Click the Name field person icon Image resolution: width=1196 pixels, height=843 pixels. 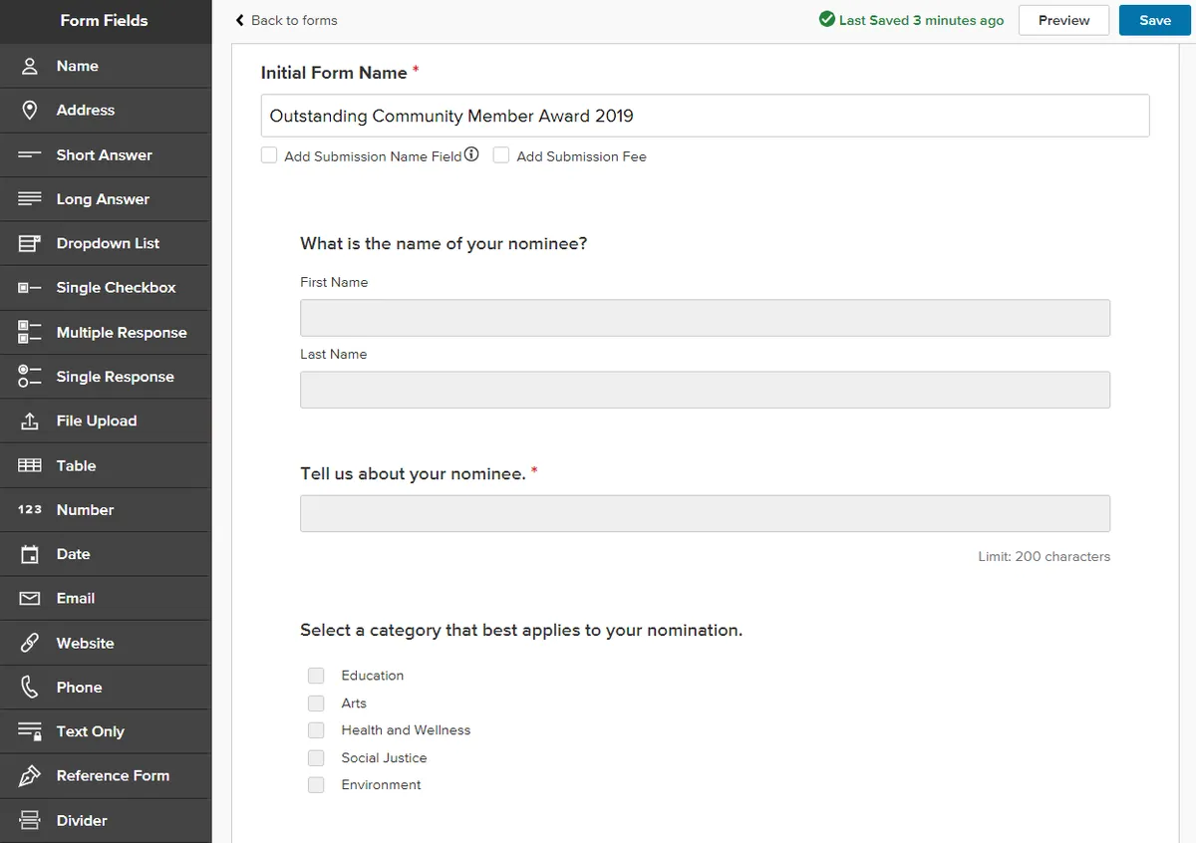point(30,66)
